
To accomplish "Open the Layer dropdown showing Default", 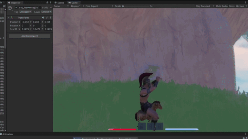I will click(46, 12).
